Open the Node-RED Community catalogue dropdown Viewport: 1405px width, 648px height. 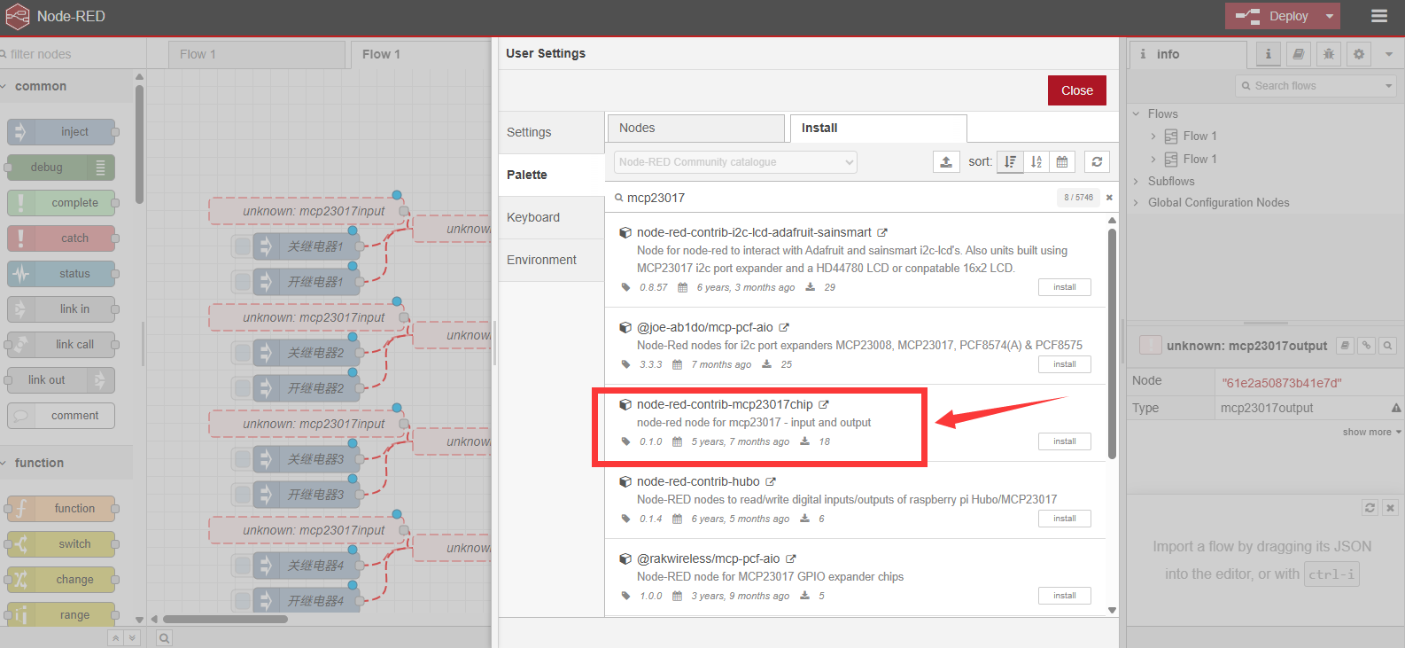735,162
